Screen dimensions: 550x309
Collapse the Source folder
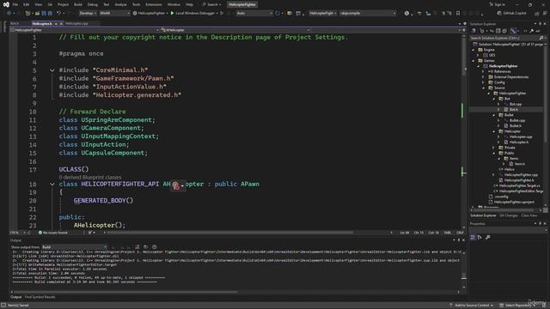tap(483, 88)
